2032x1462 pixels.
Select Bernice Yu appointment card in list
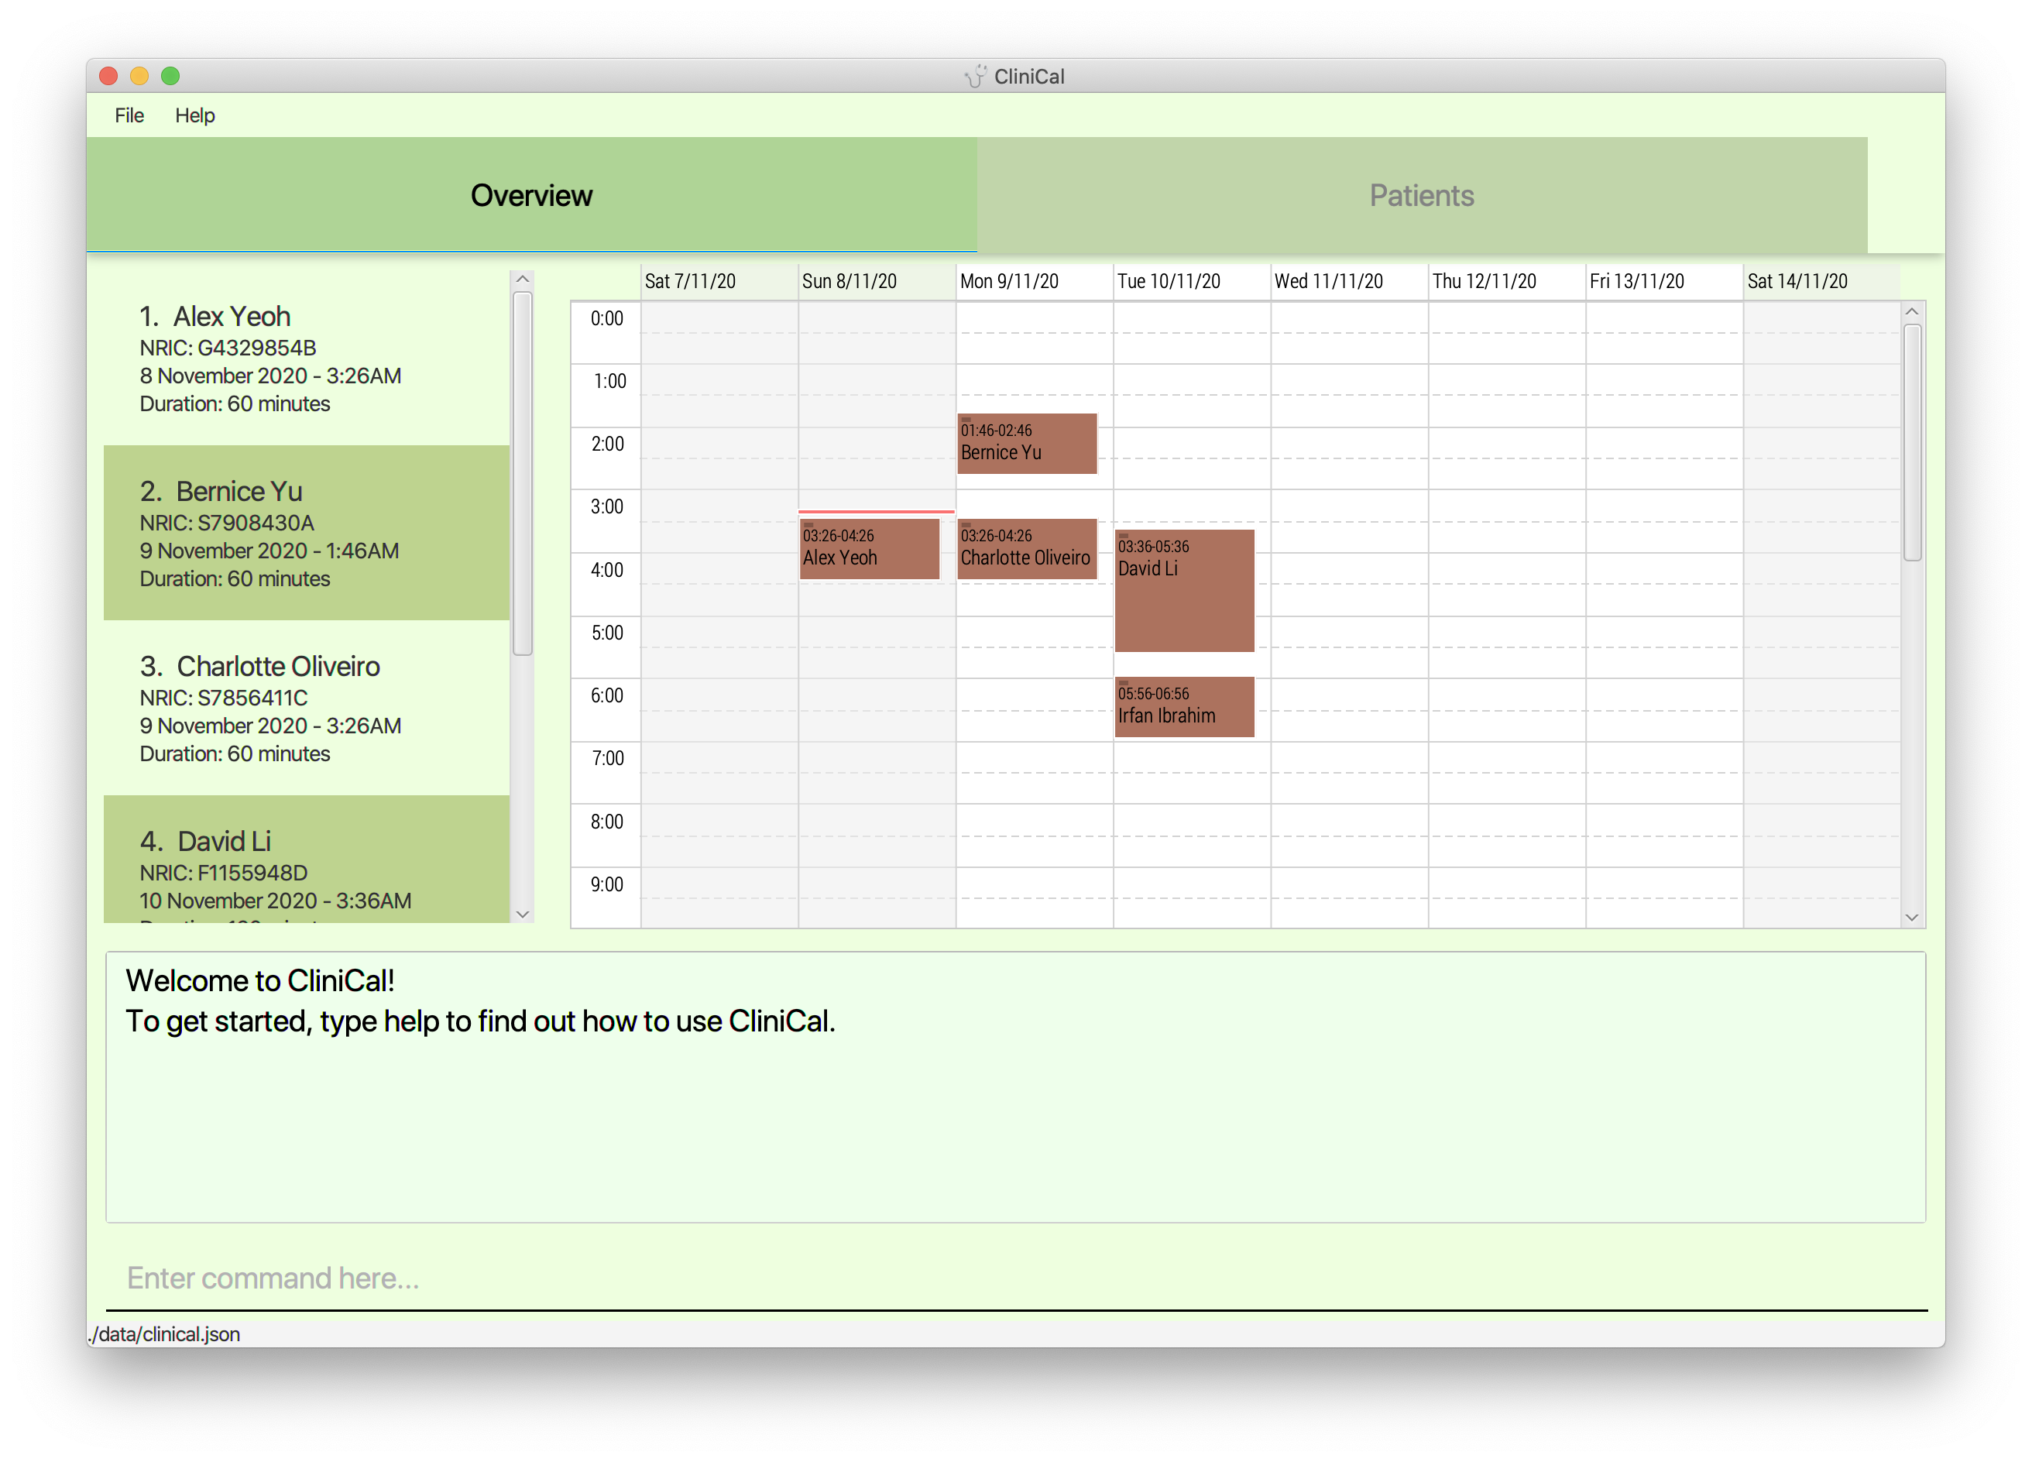point(307,532)
